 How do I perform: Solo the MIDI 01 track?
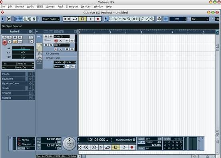pyautogui.click(x=51, y=45)
